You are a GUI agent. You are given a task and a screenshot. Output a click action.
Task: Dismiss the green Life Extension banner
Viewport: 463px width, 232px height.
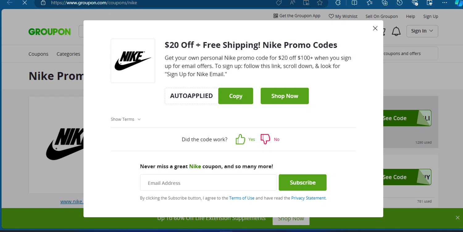(457, 218)
